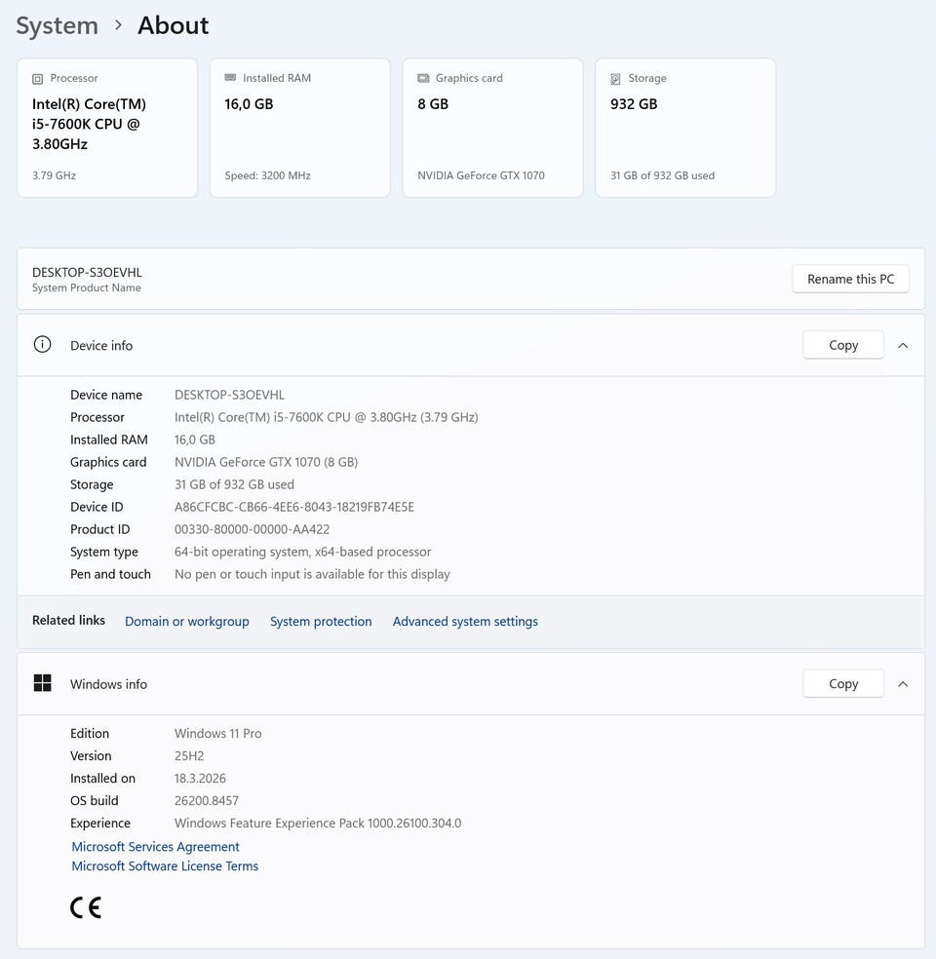Screen dimensions: 936x959
Task: Select Storage row value 31 GB of 932 GB used
Action: [234, 484]
